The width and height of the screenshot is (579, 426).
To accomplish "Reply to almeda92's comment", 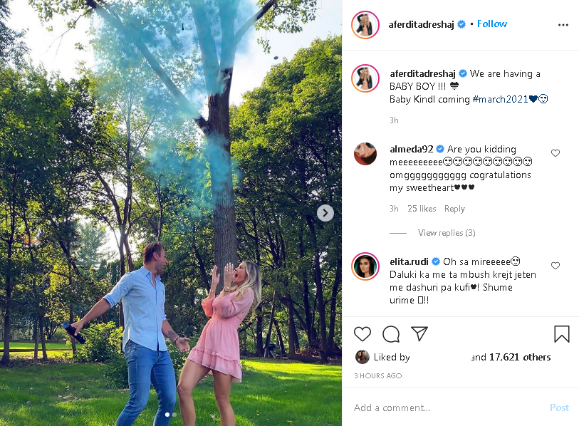I will (x=454, y=209).
